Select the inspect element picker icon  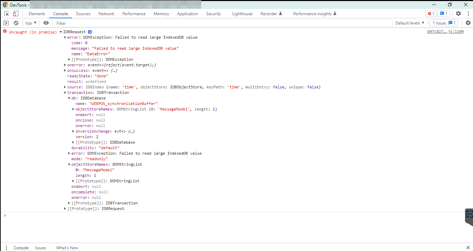click(6, 14)
